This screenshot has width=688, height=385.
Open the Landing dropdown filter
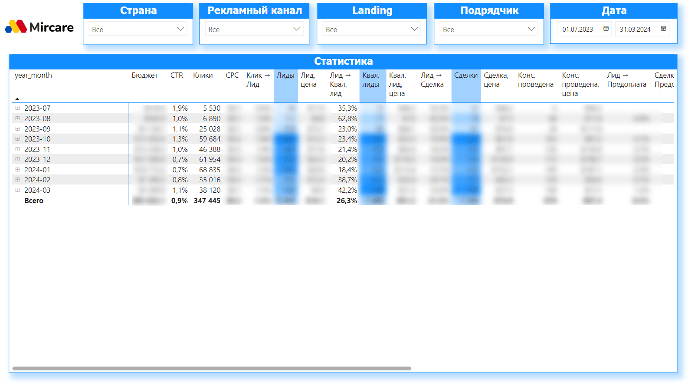point(372,29)
